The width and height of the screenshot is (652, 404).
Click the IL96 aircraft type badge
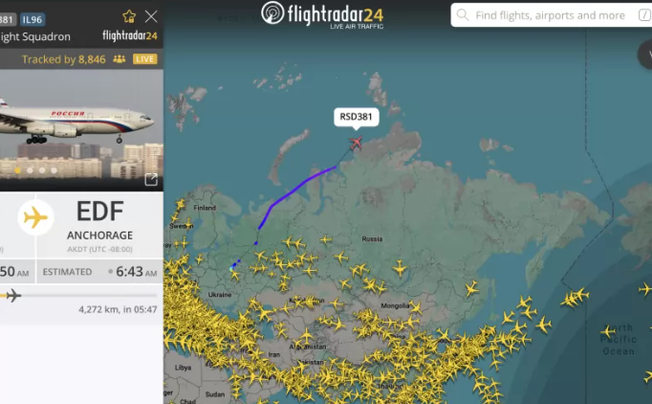click(33, 19)
